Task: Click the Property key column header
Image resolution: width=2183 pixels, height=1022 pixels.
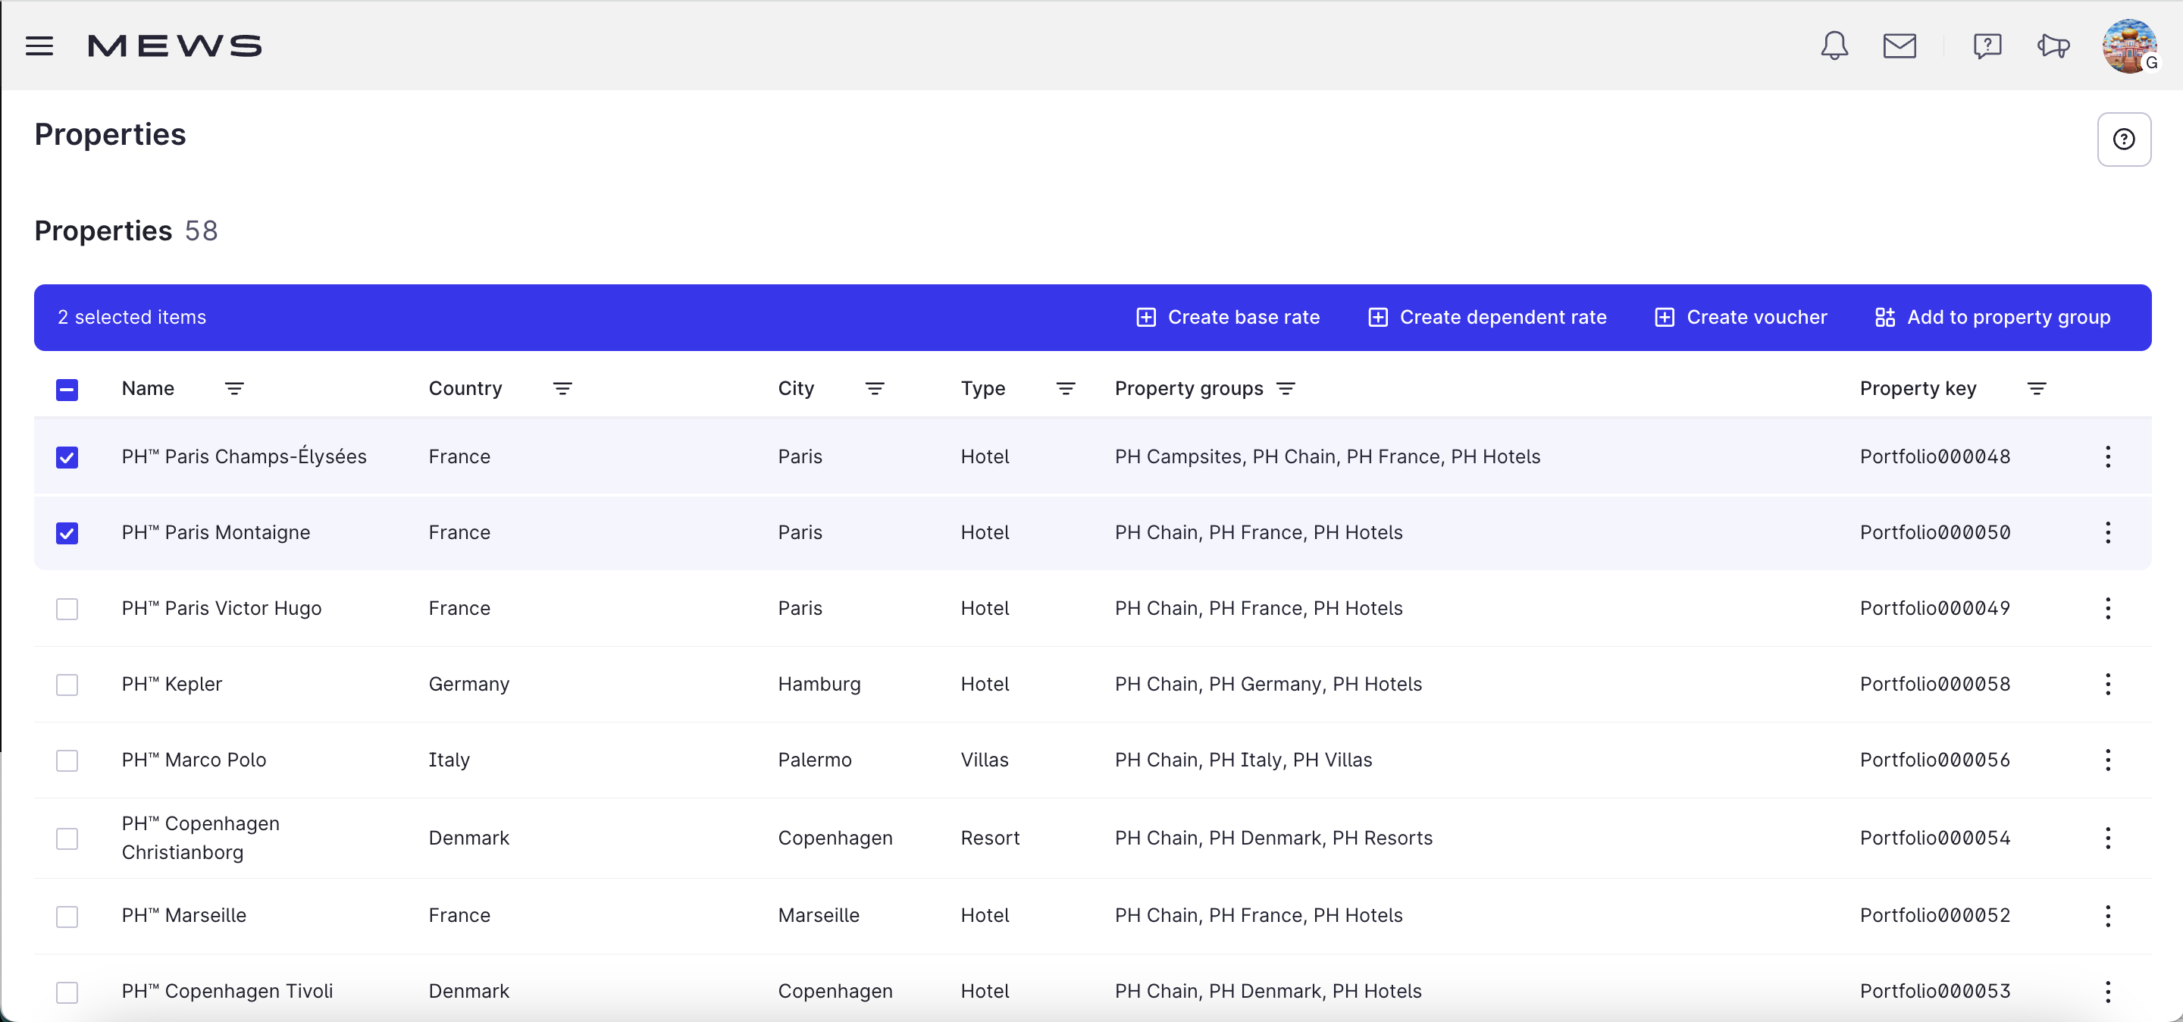Action: [1918, 388]
